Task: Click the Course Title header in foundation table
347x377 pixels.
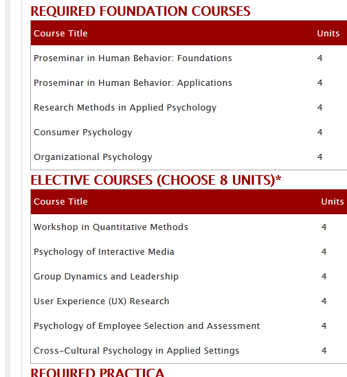Action: click(60, 33)
